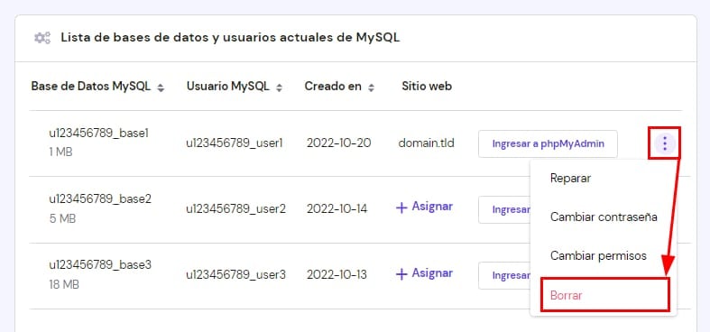Click the 5 MB size label
Screen dimensions: 710x332
point(62,218)
